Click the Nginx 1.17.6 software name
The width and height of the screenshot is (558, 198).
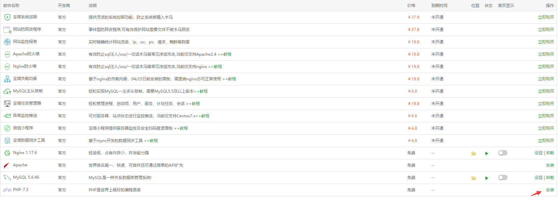click(25, 153)
